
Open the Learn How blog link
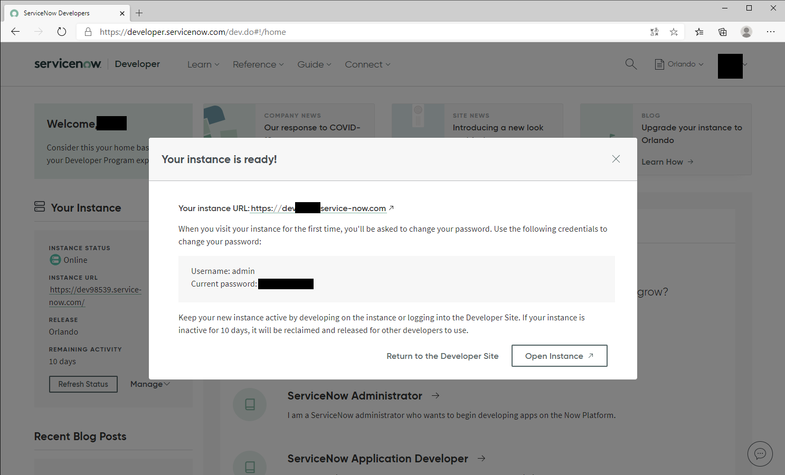(667, 162)
